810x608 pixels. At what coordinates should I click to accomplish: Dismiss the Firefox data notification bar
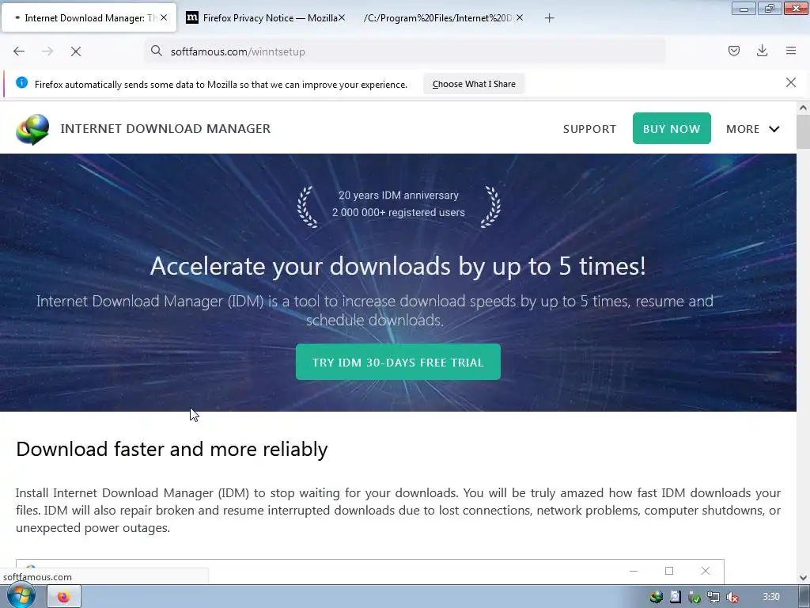[791, 82]
